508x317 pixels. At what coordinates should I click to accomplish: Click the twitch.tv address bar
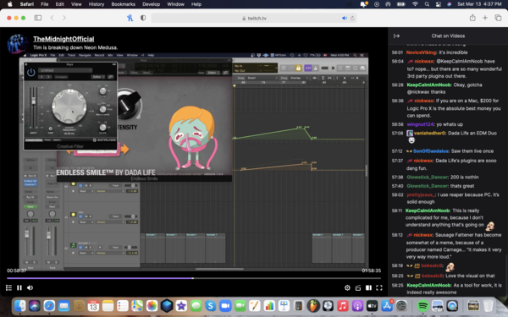pos(254,18)
